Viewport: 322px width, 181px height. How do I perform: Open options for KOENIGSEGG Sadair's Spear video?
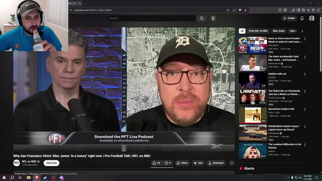point(305,127)
